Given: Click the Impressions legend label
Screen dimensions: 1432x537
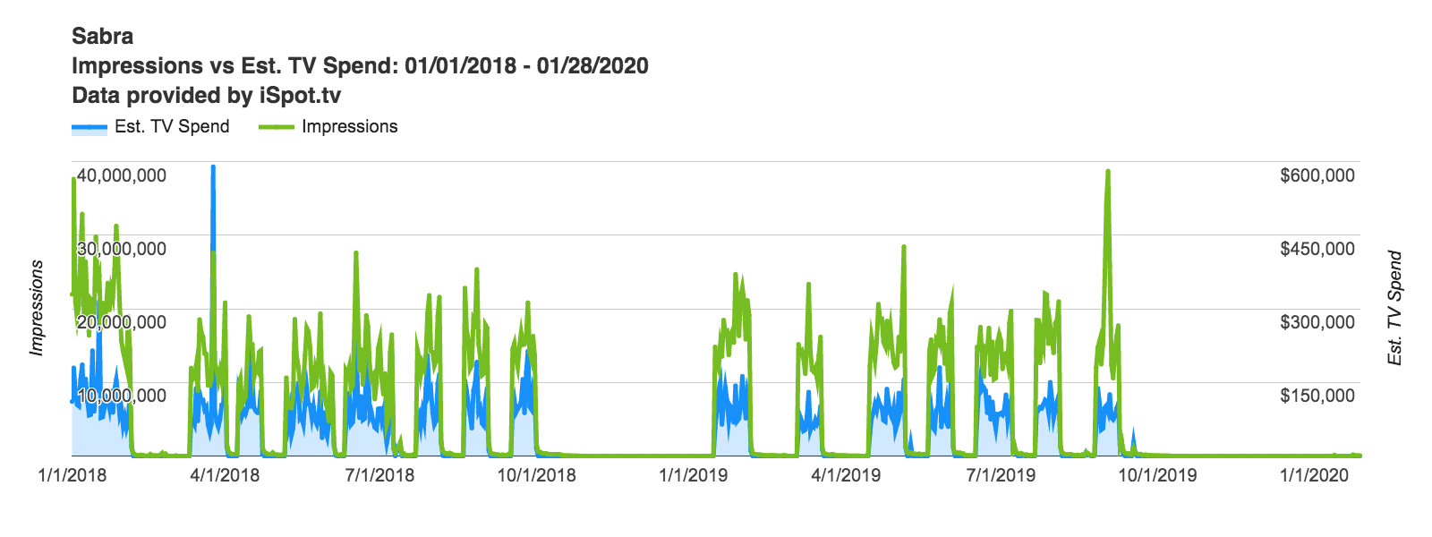Looking at the screenshot, I should 349,126.
